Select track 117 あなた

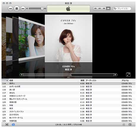(68, 93)
